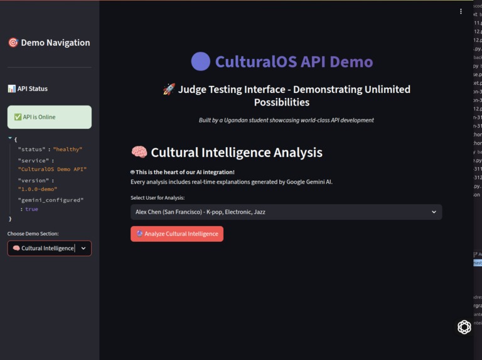Click the gemini_configured true value
The width and height of the screenshot is (482, 360).
click(x=31, y=209)
